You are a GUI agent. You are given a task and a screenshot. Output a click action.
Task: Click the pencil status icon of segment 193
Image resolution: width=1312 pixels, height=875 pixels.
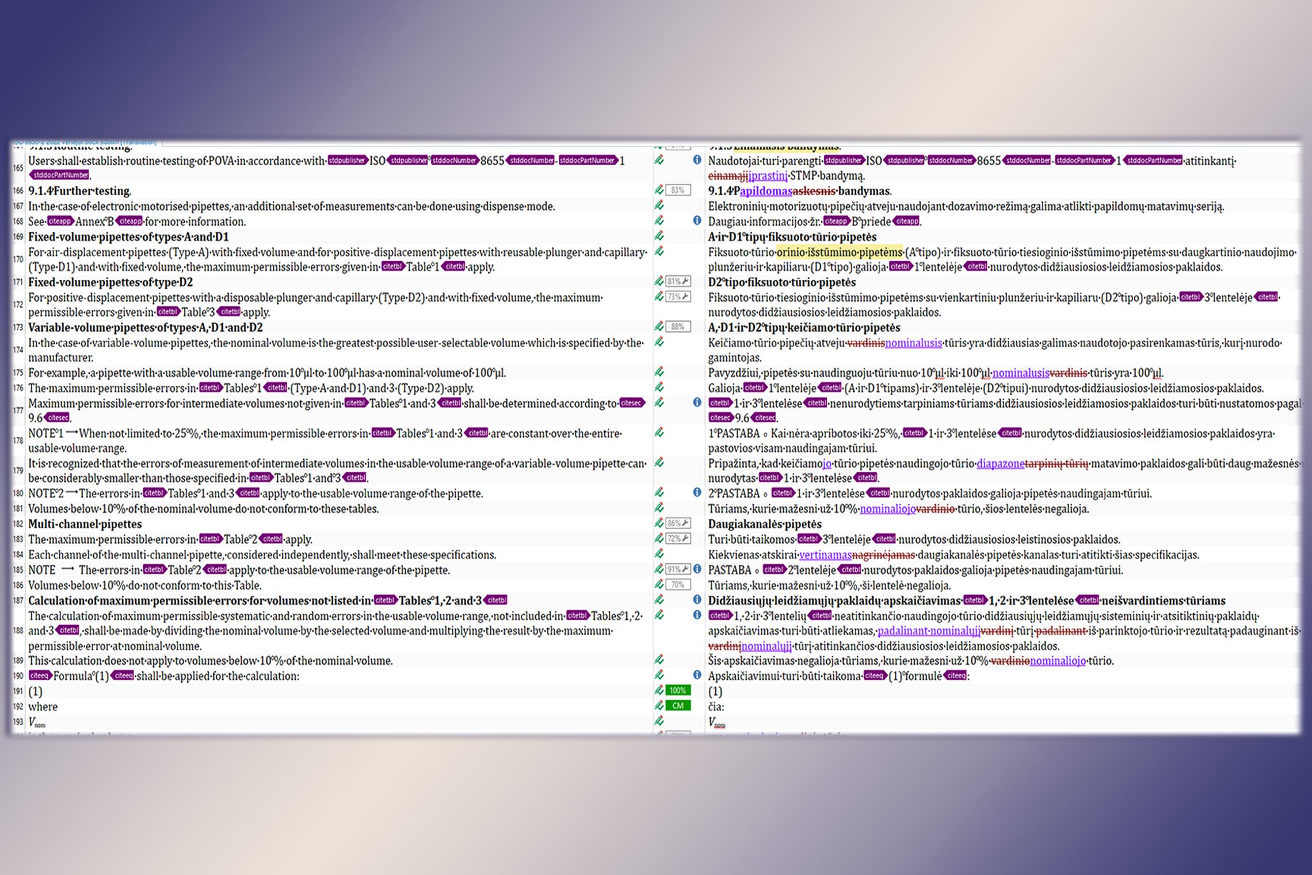(x=659, y=721)
